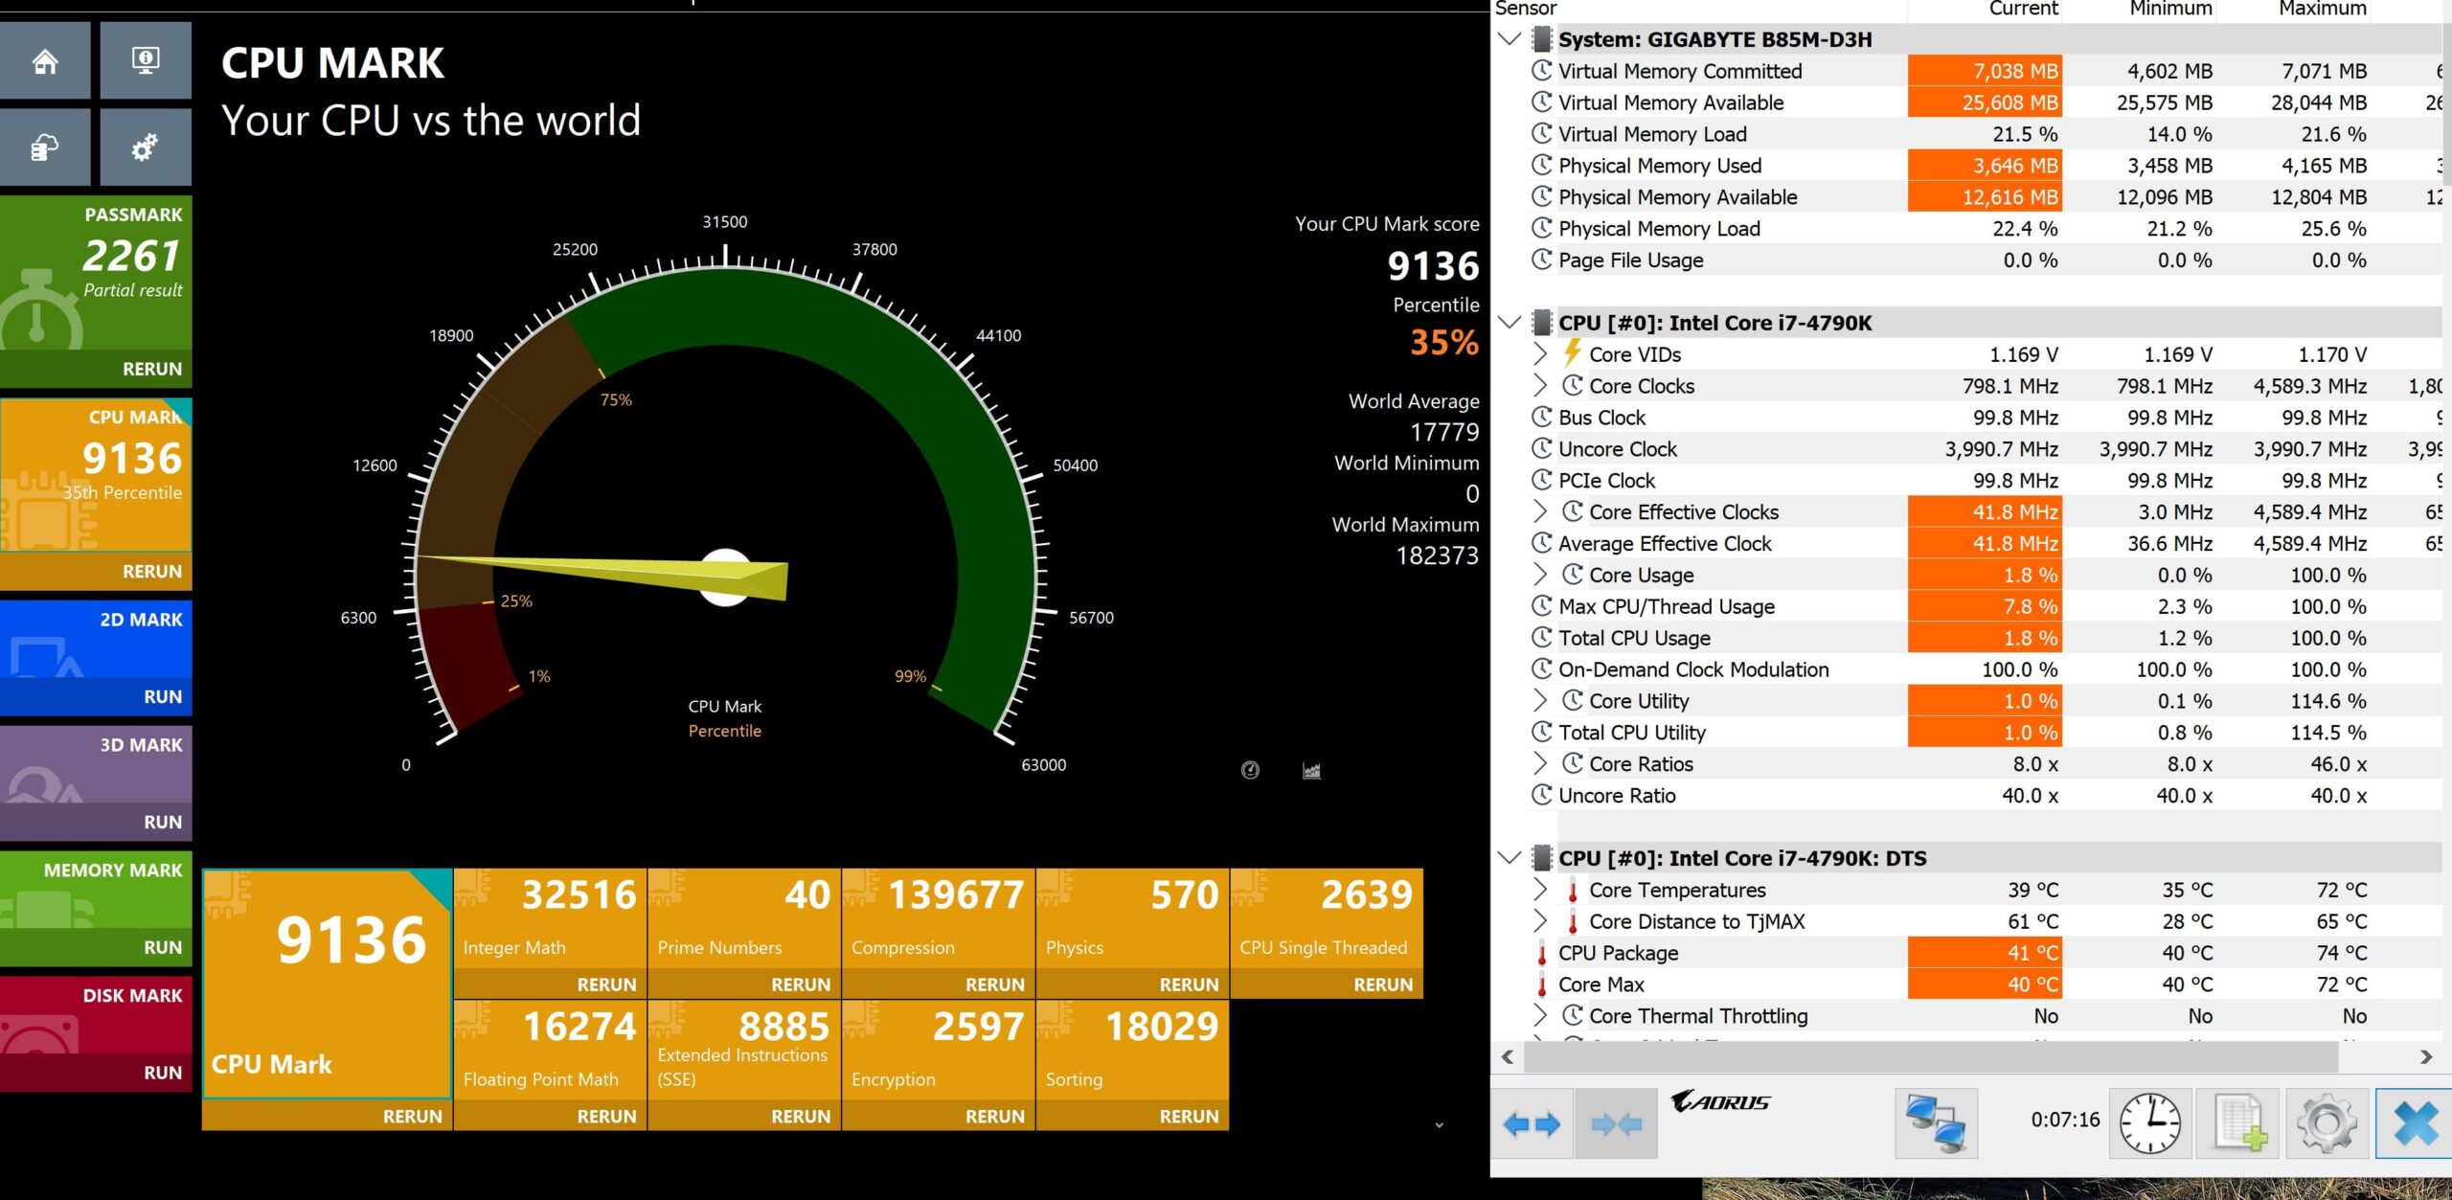Click the HWiNFO clock reset icon
Image resolution: width=2452 pixels, height=1200 pixels.
(x=2149, y=1122)
